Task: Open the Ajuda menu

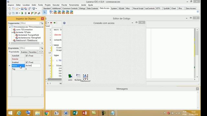Action: coord(91,5)
